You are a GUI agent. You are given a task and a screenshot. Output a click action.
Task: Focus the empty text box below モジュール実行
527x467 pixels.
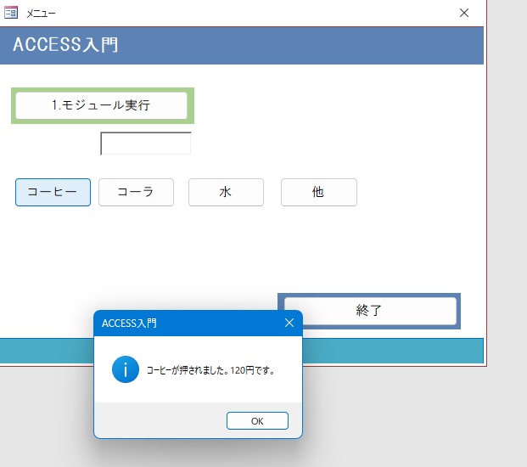146,143
